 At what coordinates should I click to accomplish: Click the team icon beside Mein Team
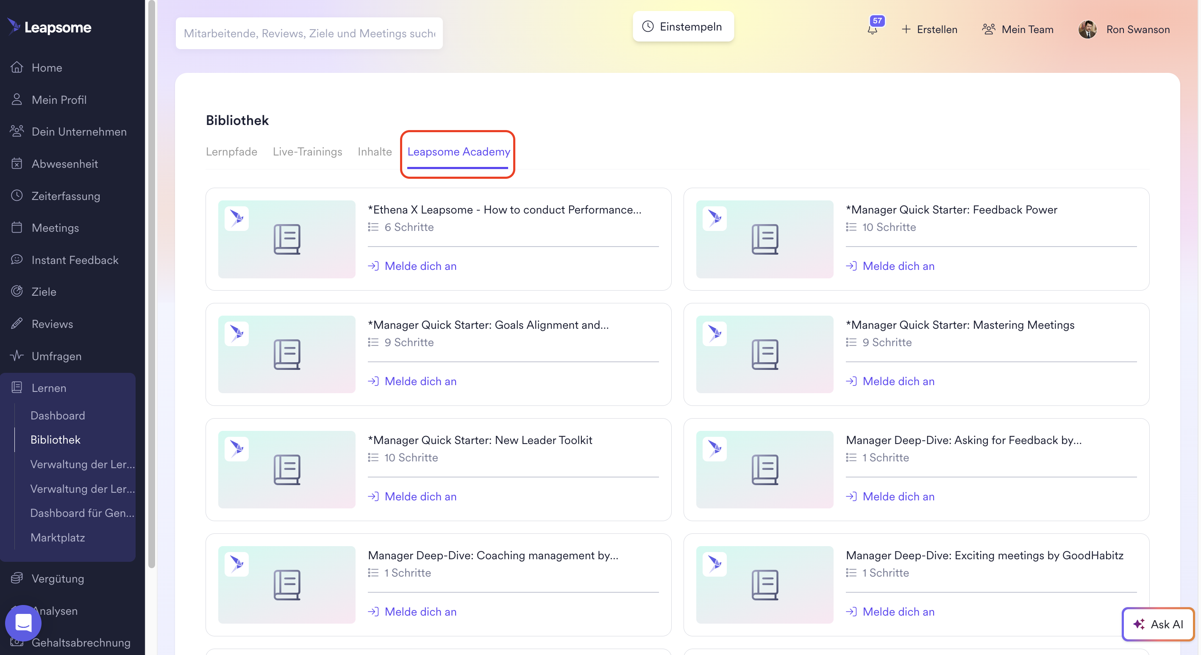pos(988,29)
